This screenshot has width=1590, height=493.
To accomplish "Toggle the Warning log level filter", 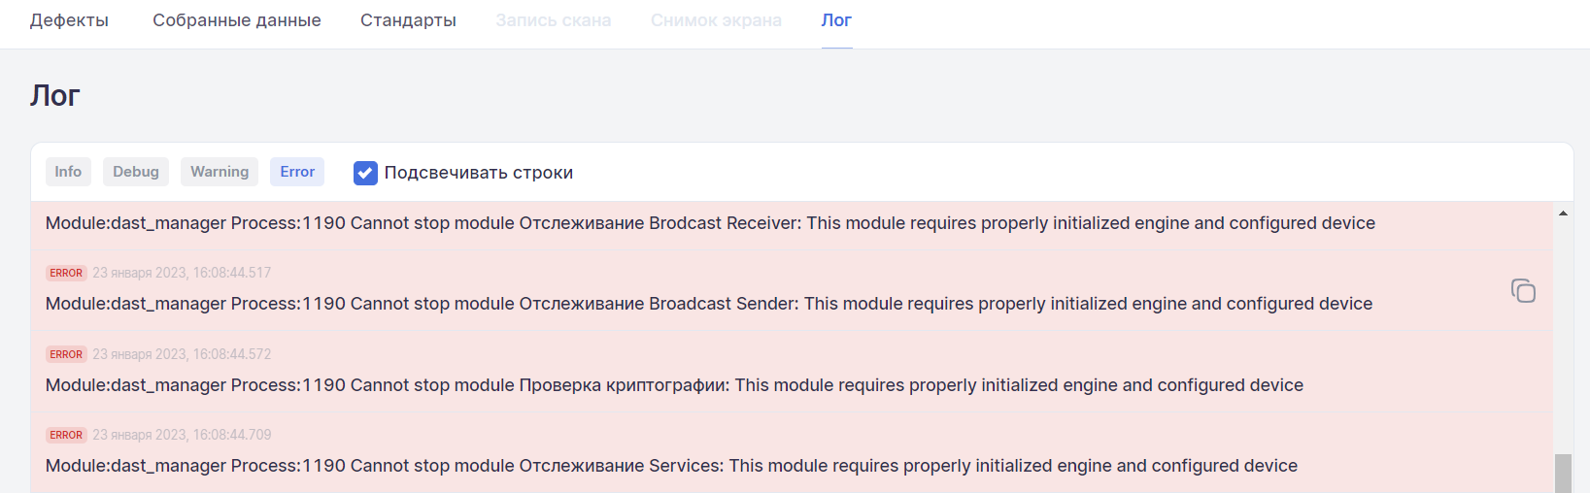I will pos(220,172).
